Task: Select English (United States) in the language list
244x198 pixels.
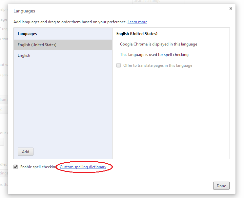Action: [63, 45]
